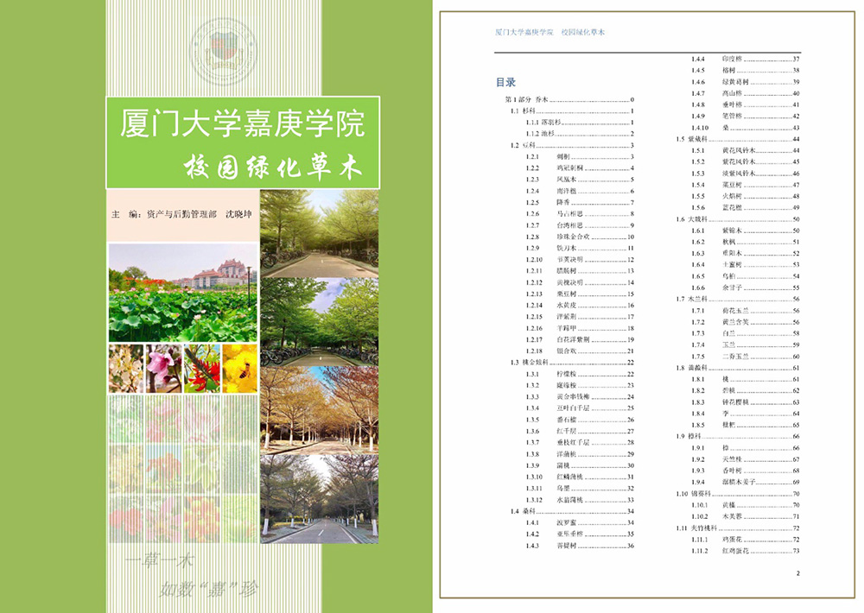The width and height of the screenshot is (864, 613).
Task: Click the lotus pond photo on cover
Action: (182, 293)
